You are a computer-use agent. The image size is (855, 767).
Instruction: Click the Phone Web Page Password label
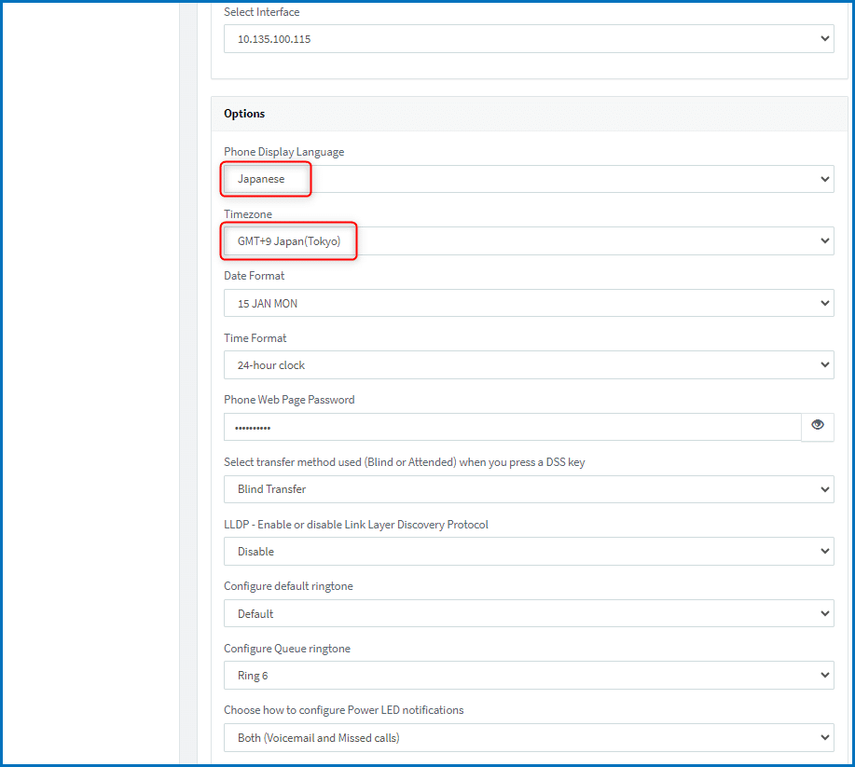click(289, 400)
